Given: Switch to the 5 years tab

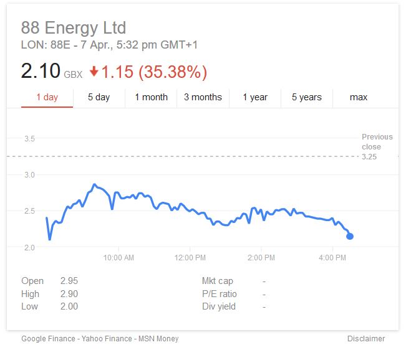Looking at the screenshot, I should [x=307, y=97].
